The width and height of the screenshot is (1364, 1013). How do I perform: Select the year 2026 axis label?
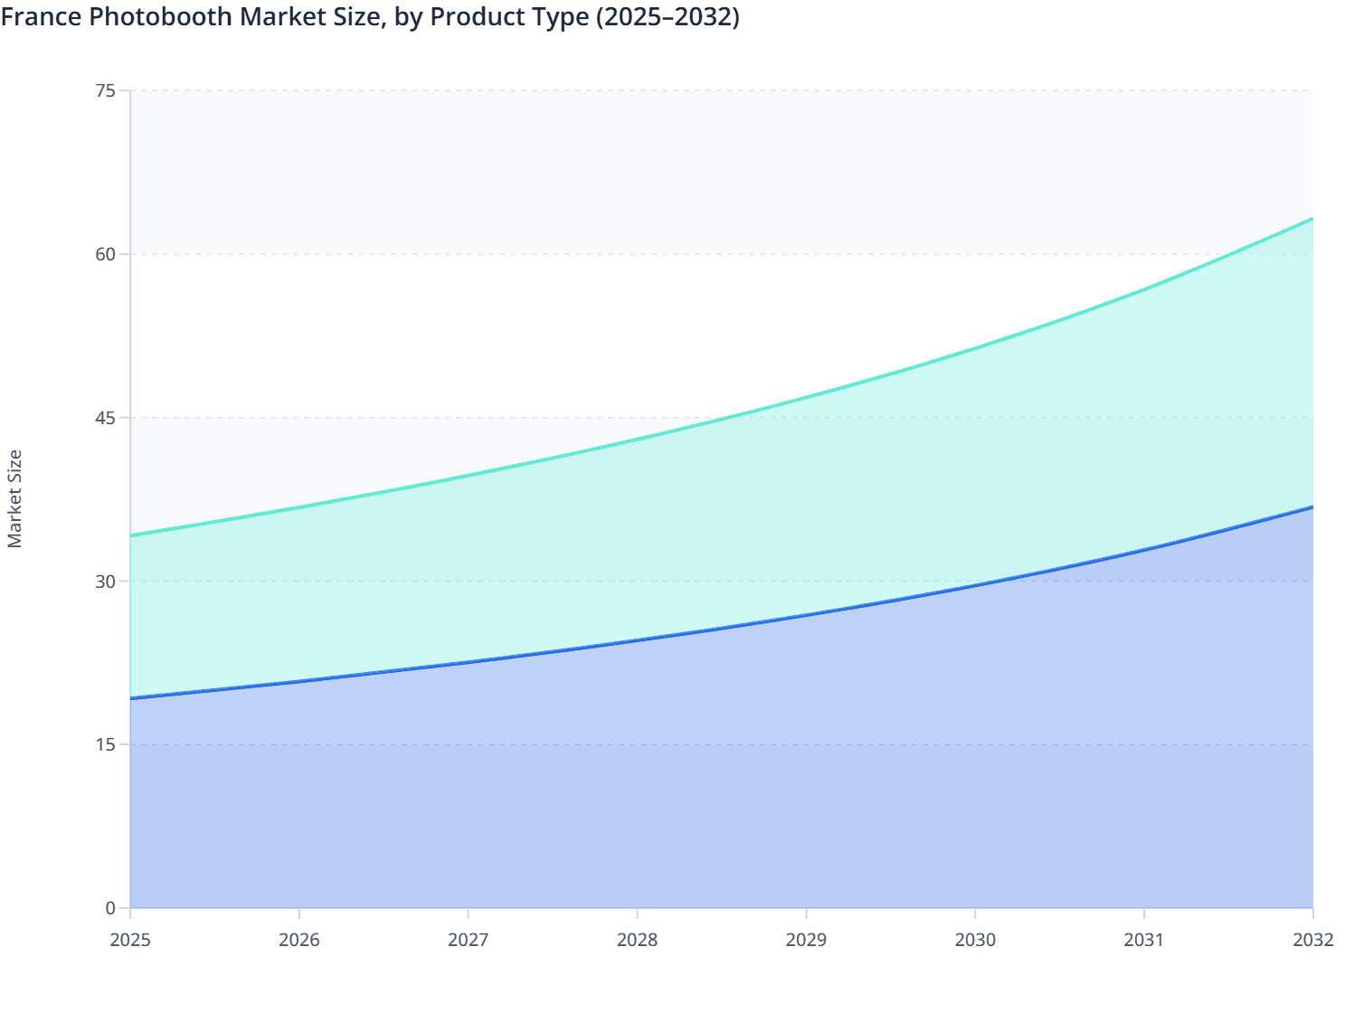(x=299, y=941)
